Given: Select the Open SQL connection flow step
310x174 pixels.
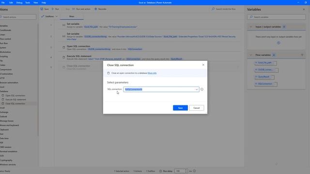Looking at the screenshot, I should [150, 47].
